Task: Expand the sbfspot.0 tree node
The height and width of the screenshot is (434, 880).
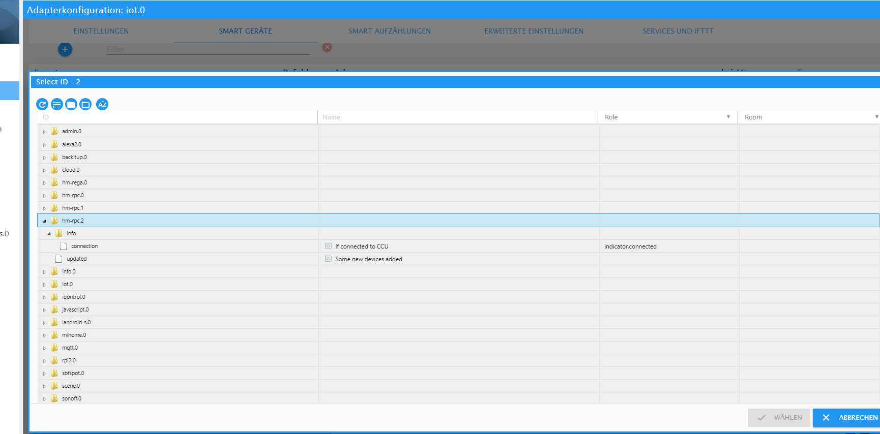Action: (x=44, y=374)
